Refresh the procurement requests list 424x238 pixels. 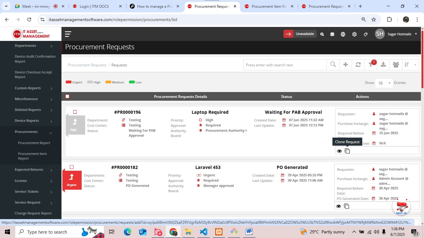point(358,65)
